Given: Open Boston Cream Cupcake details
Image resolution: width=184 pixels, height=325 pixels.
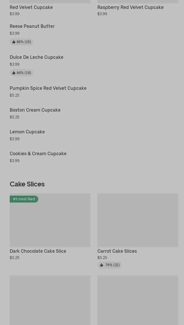Looking at the screenshot, I should tap(35, 110).
